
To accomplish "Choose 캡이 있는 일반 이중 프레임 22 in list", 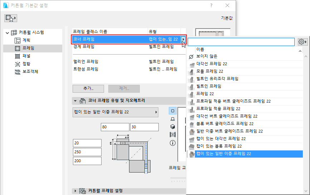I will (245, 154).
